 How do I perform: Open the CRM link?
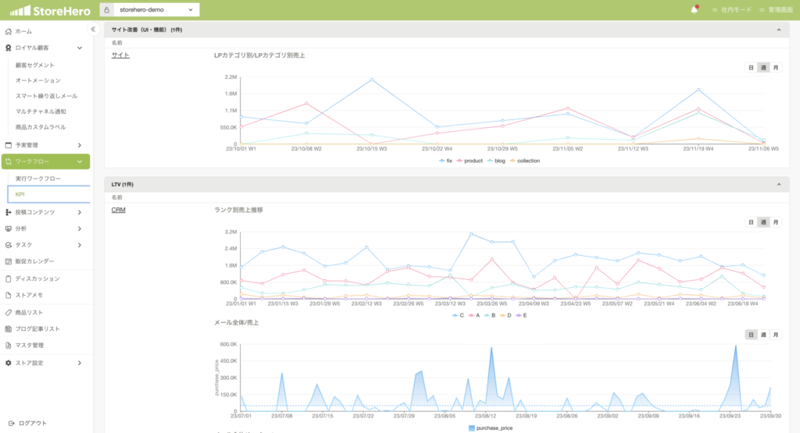tap(119, 210)
